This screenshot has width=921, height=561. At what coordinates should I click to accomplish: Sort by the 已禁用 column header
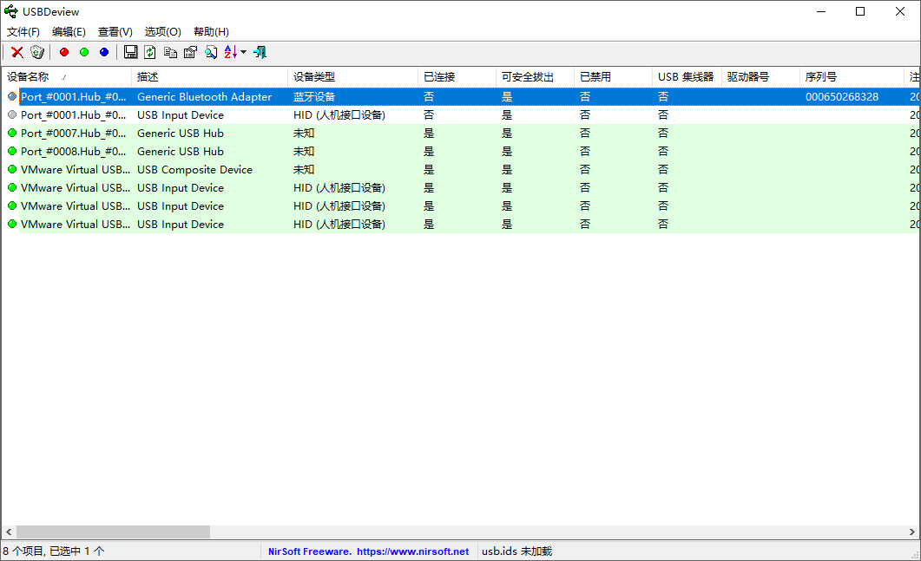tap(613, 77)
